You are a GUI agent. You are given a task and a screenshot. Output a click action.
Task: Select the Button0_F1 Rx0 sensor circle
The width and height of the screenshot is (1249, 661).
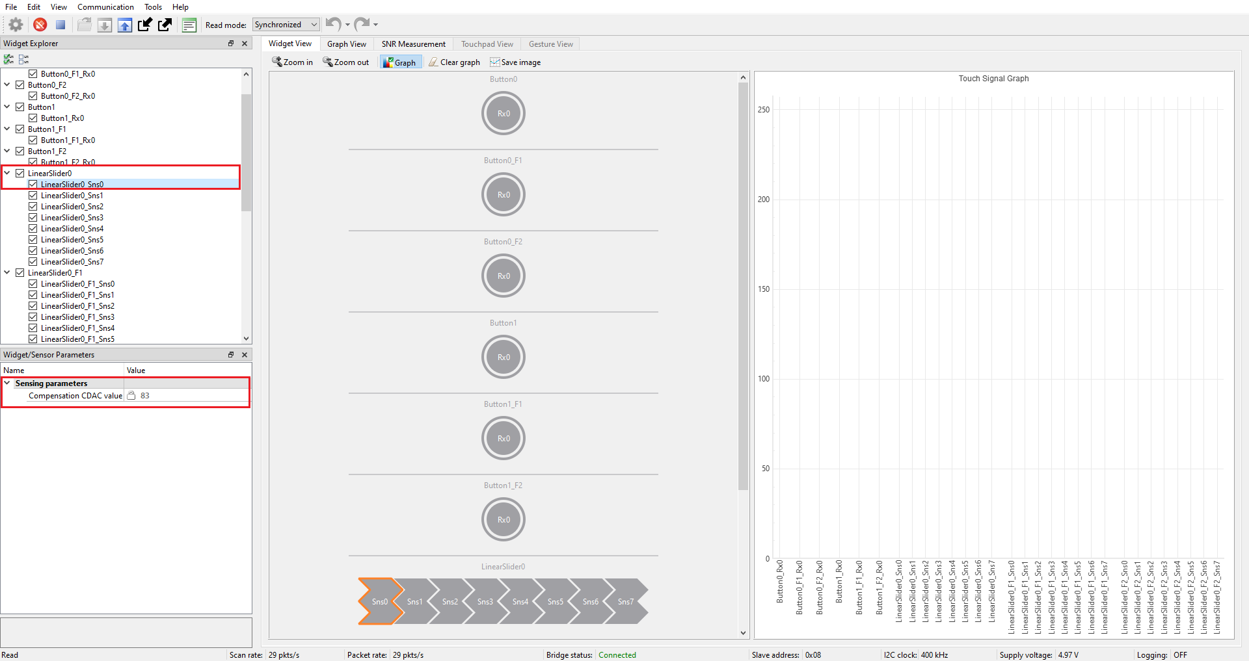tap(504, 194)
